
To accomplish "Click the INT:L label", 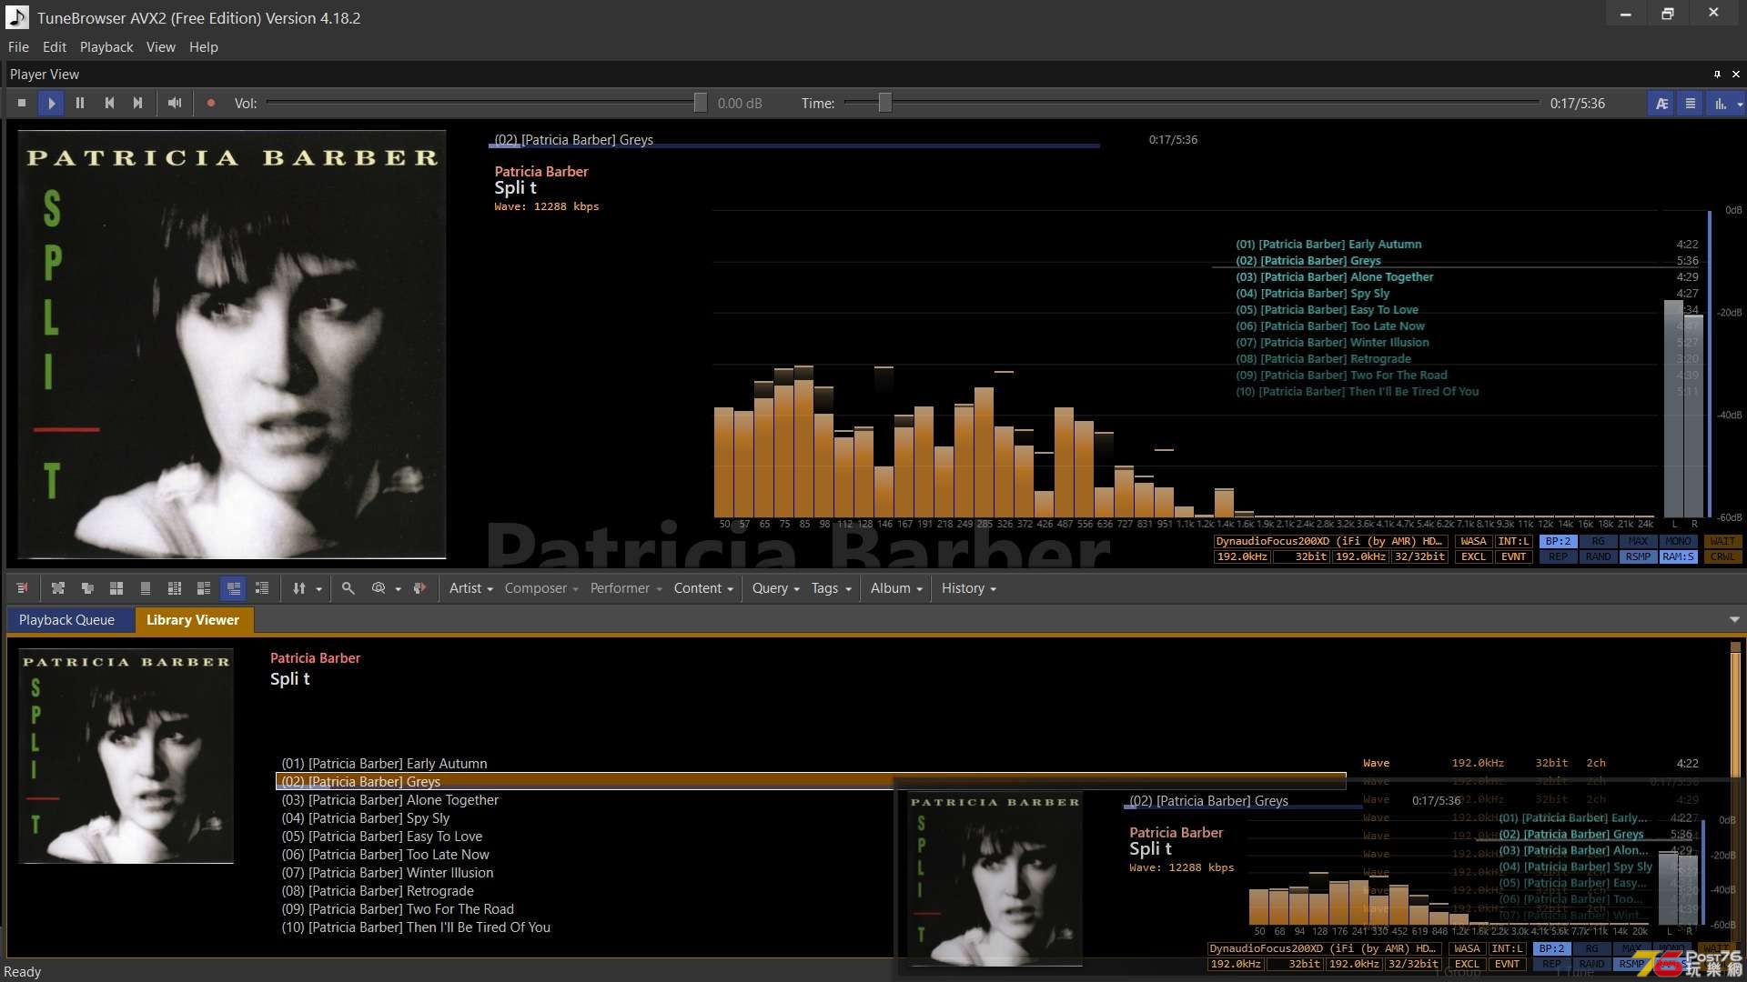I will (1513, 541).
